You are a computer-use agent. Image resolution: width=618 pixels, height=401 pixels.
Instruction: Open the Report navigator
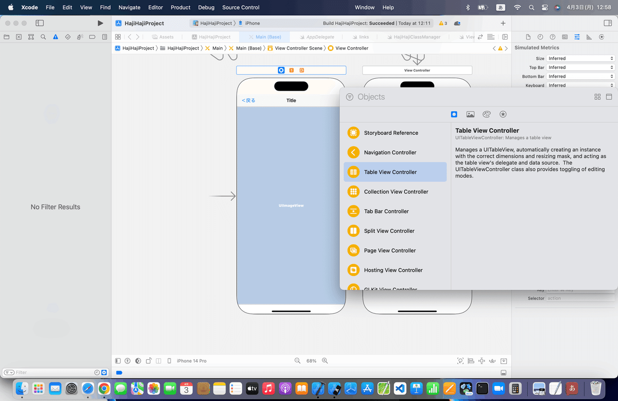105,37
